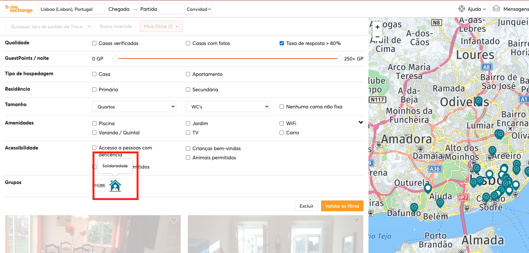Check the Jardim amenity
Image resolution: width=529 pixels, height=253 pixels.
pyautogui.click(x=188, y=123)
